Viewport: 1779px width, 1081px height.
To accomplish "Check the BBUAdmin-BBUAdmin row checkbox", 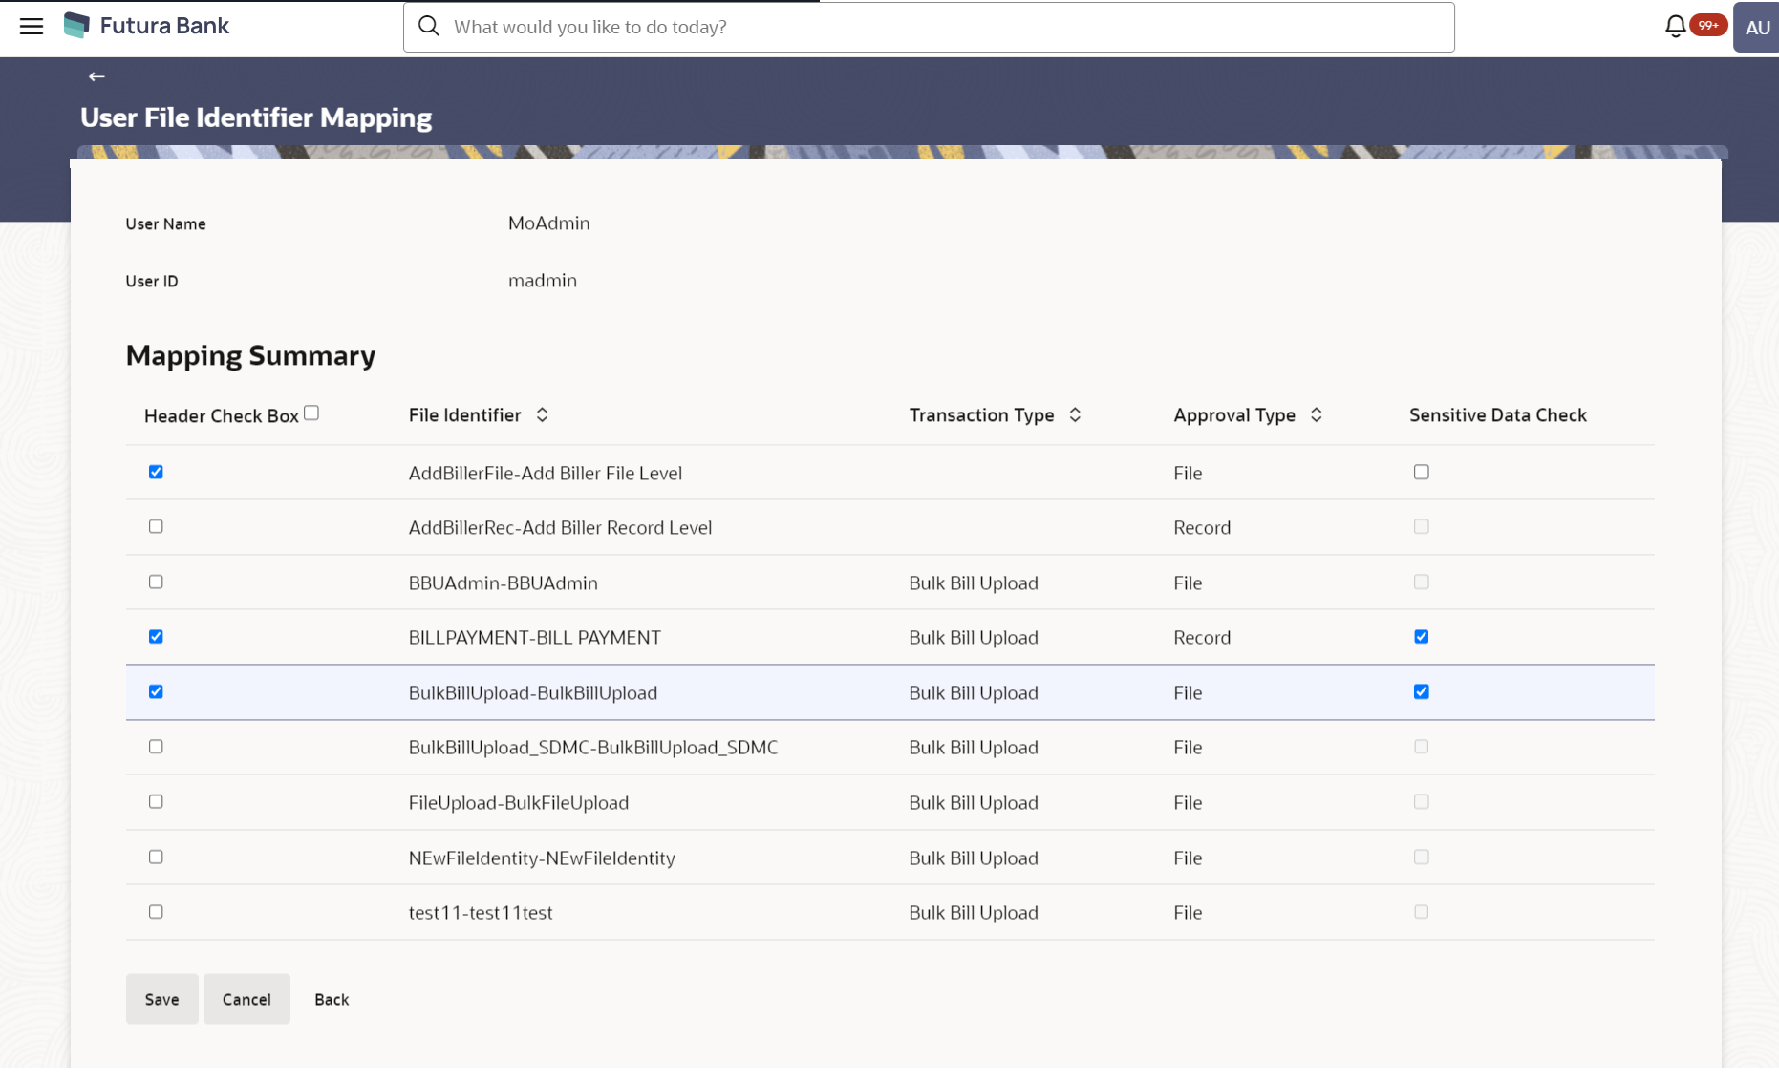I will [x=156, y=582].
